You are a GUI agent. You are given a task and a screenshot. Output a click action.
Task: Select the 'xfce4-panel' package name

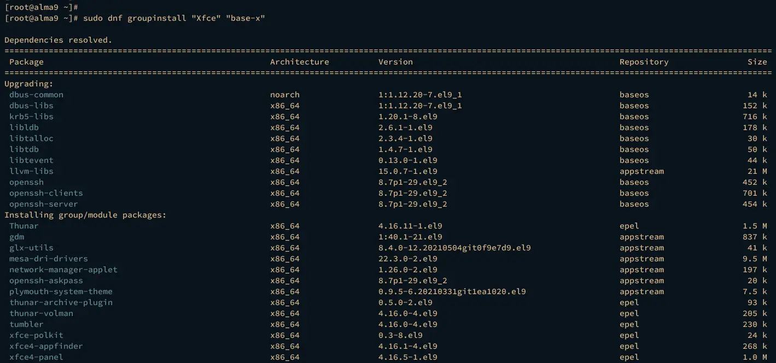pyautogui.click(x=36, y=357)
